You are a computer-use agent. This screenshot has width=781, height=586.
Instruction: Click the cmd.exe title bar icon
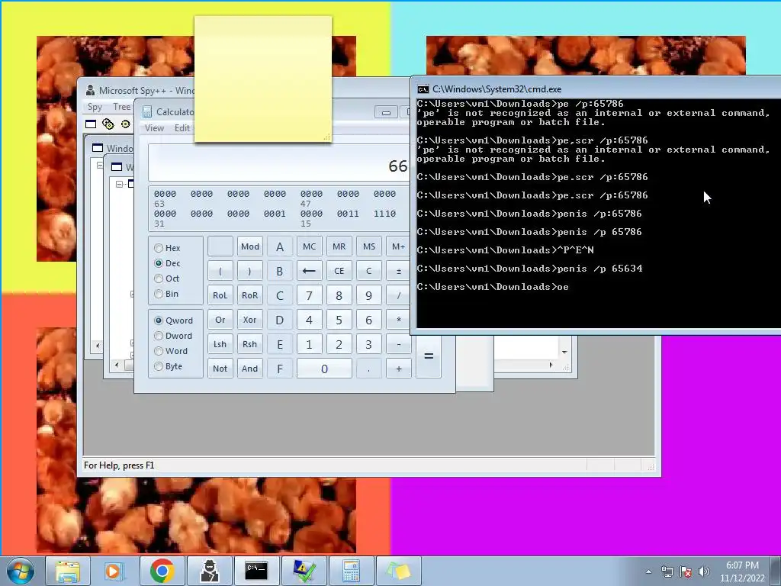(x=423, y=89)
